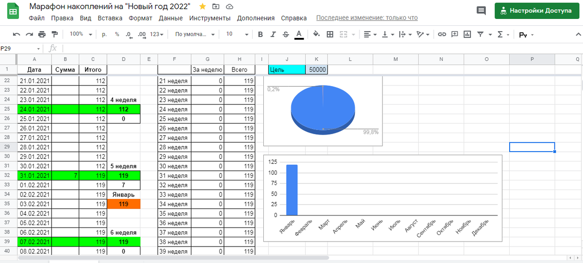Click the cloud save status icon
This screenshot has width=583, height=263.
pos(229,6)
